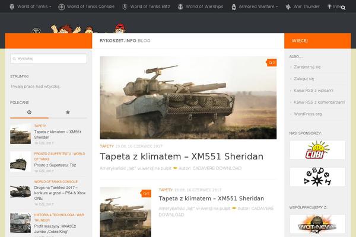Screen dimensions: 356x237
Task: Click the World of Warships anchor icon
Action: (x=180, y=7)
